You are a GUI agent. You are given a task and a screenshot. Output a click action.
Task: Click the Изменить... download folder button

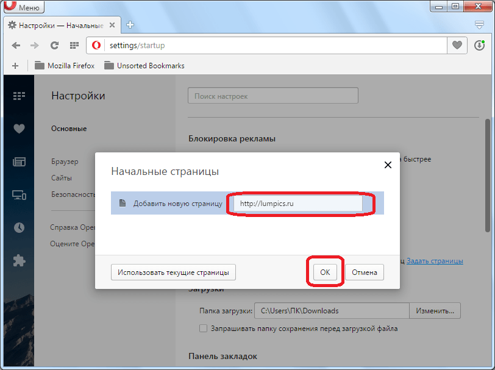(x=435, y=311)
